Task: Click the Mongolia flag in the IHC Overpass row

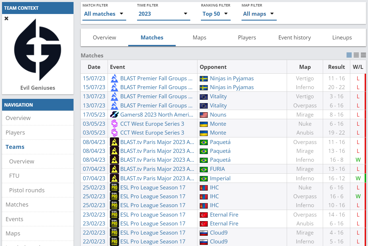Action: point(204,197)
